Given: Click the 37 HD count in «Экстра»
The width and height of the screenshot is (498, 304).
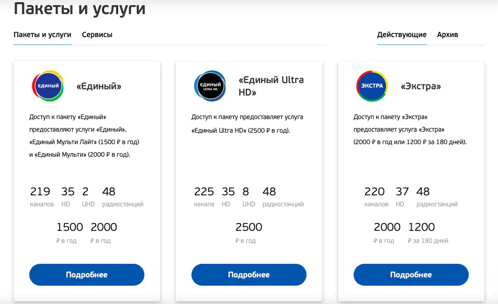Looking at the screenshot, I should click(402, 192).
